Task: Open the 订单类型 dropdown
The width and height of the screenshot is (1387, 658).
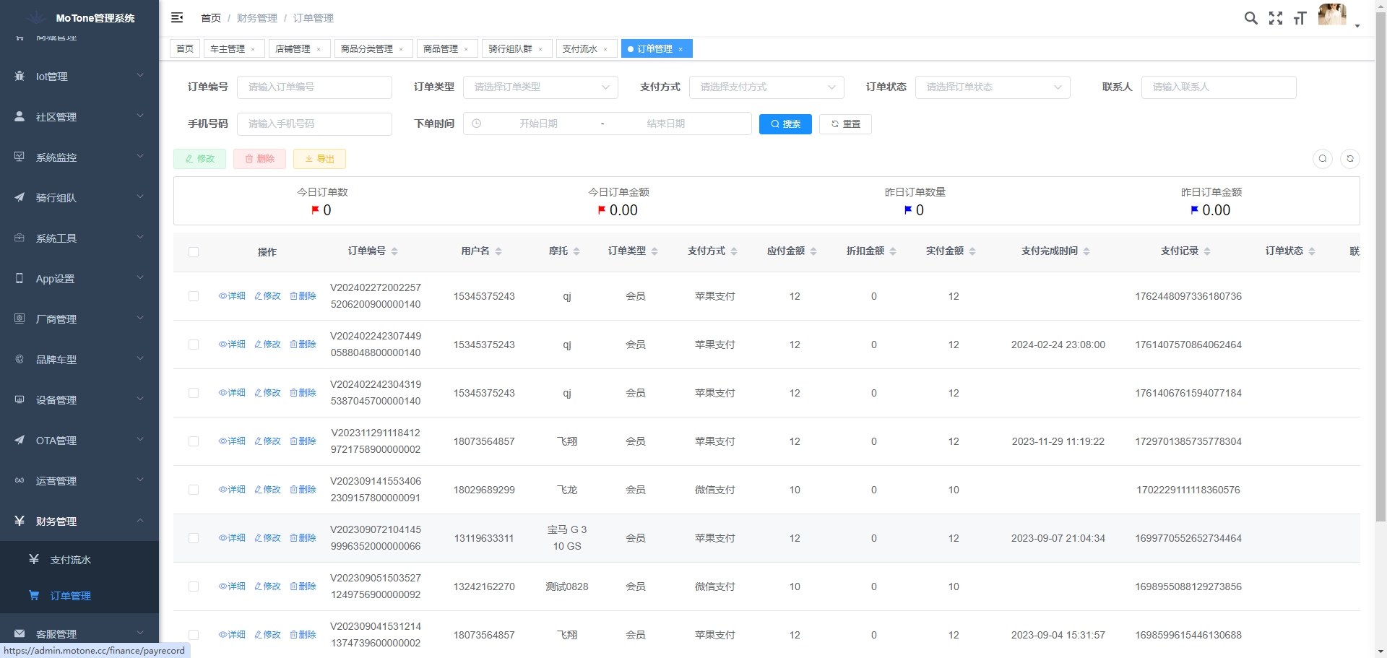Action: 540,87
